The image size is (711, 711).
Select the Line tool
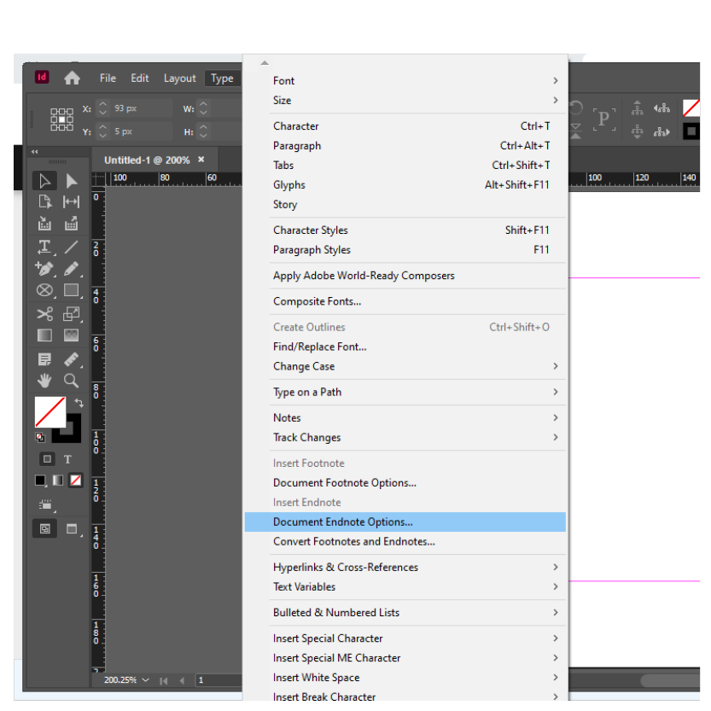[71, 248]
